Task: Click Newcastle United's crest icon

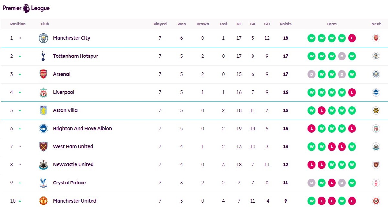Action: point(43,165)
